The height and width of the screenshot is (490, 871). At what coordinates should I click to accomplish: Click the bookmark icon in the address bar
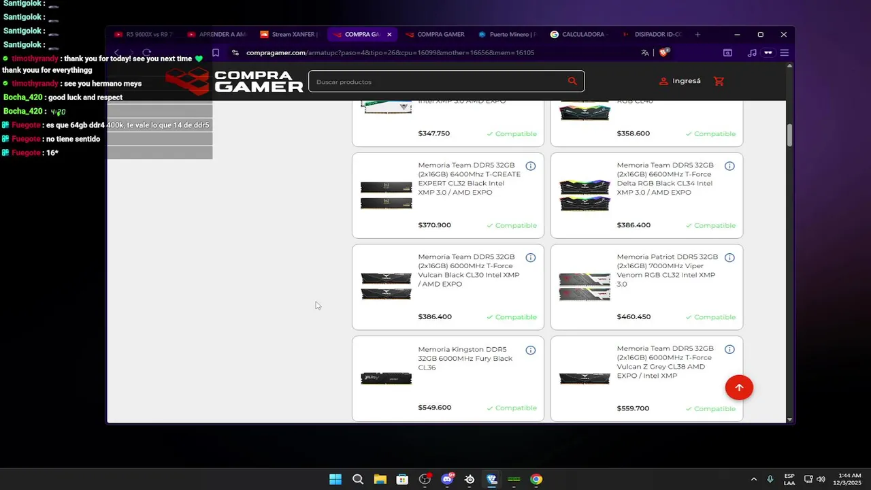(216, 52)
